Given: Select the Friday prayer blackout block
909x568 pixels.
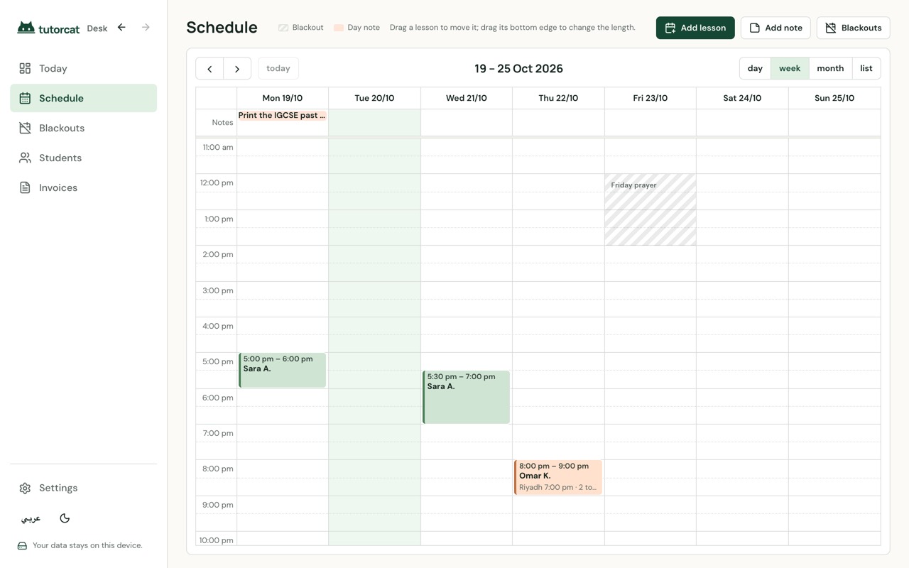Looking at the screenshot, I should pyautogui.click(x=651, y=209).
